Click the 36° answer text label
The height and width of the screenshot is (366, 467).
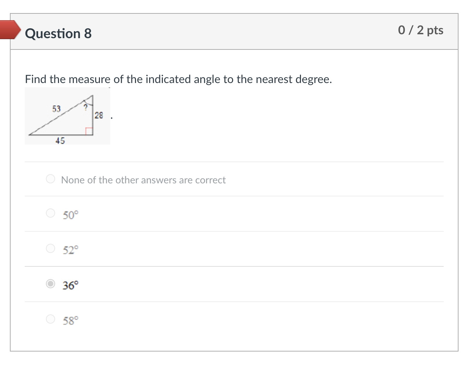click(71, 285)
